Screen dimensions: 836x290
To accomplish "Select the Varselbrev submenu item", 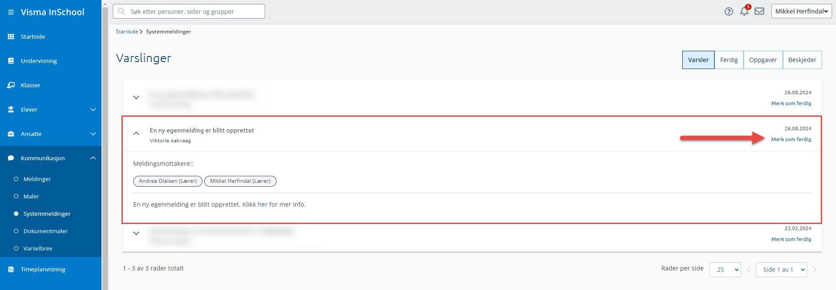I will pyautogui.click(x=38, y=248).
